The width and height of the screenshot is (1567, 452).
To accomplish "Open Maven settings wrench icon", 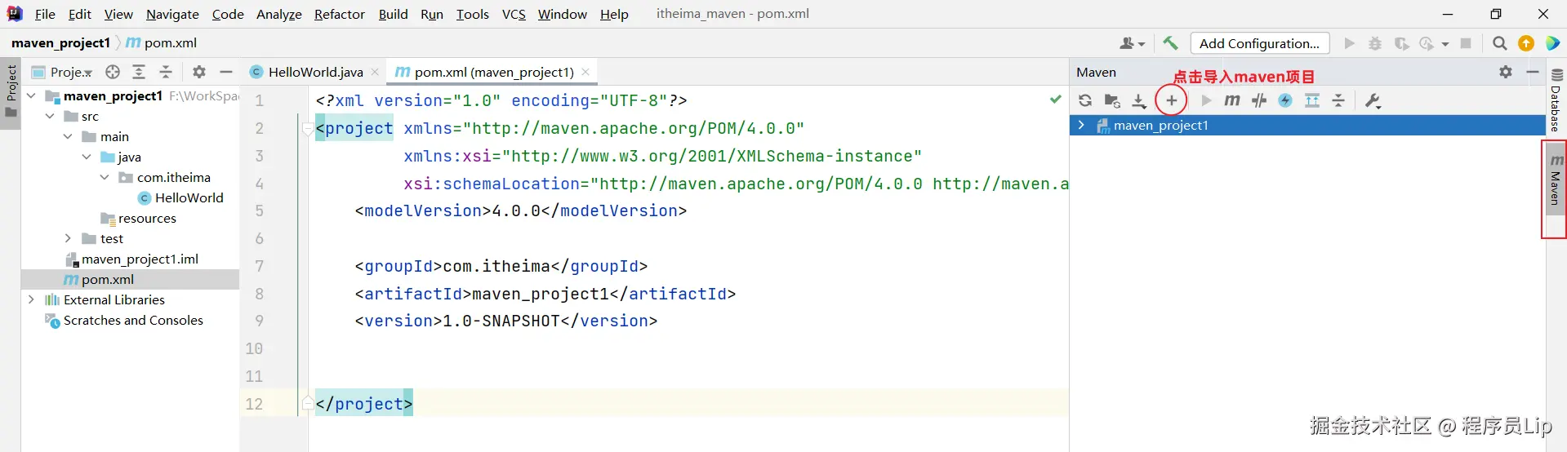I will click(1373, 100).
